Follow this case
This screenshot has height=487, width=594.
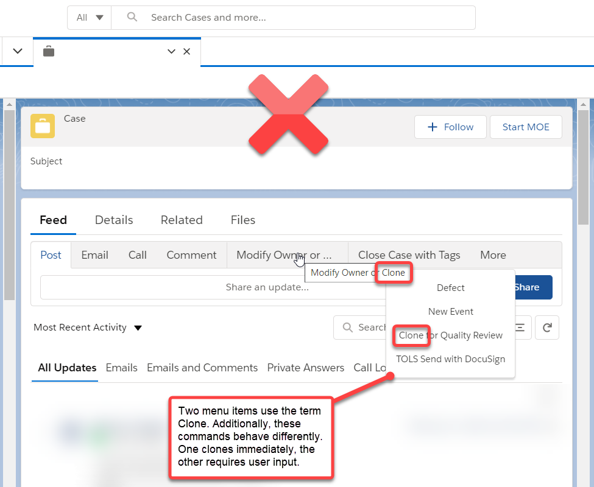pos(450,127)
